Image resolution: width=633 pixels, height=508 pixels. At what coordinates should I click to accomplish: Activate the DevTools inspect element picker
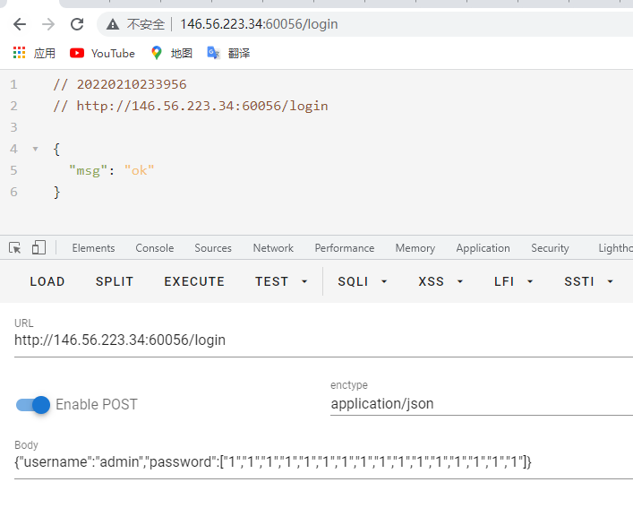pos(15,248)
